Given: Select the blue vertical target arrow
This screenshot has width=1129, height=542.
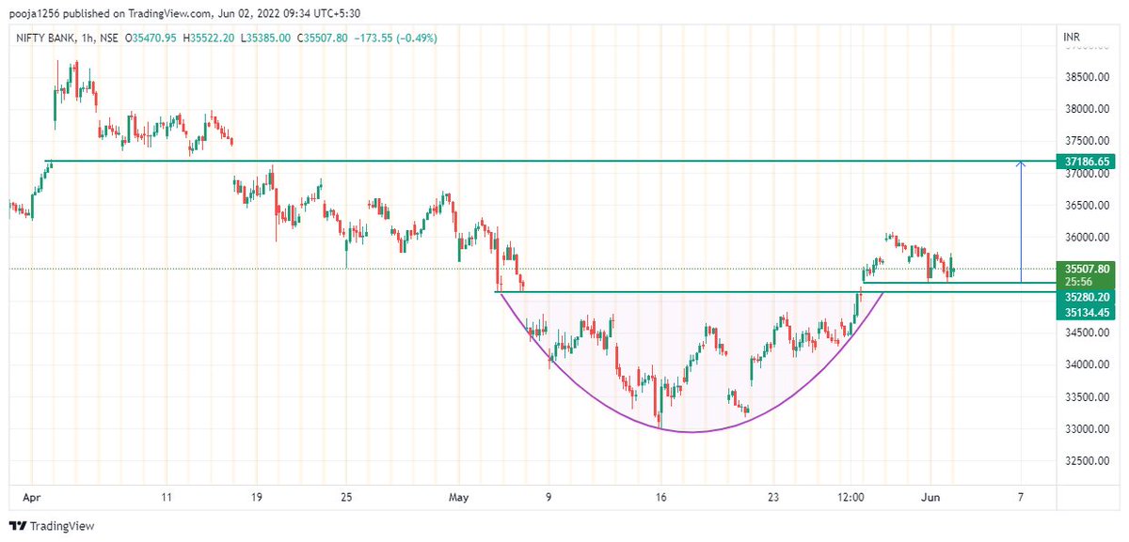Looking at the screenshot, I should (1021, 222).
